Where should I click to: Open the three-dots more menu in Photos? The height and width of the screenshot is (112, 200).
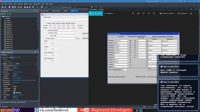pyautogui.click(x=196, y=13)
